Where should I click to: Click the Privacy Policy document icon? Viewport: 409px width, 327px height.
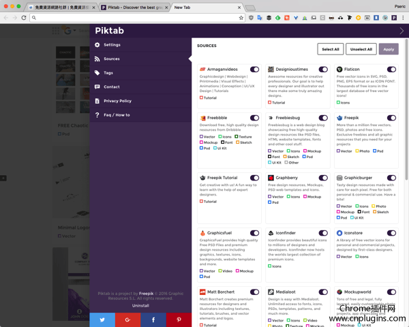97,101
